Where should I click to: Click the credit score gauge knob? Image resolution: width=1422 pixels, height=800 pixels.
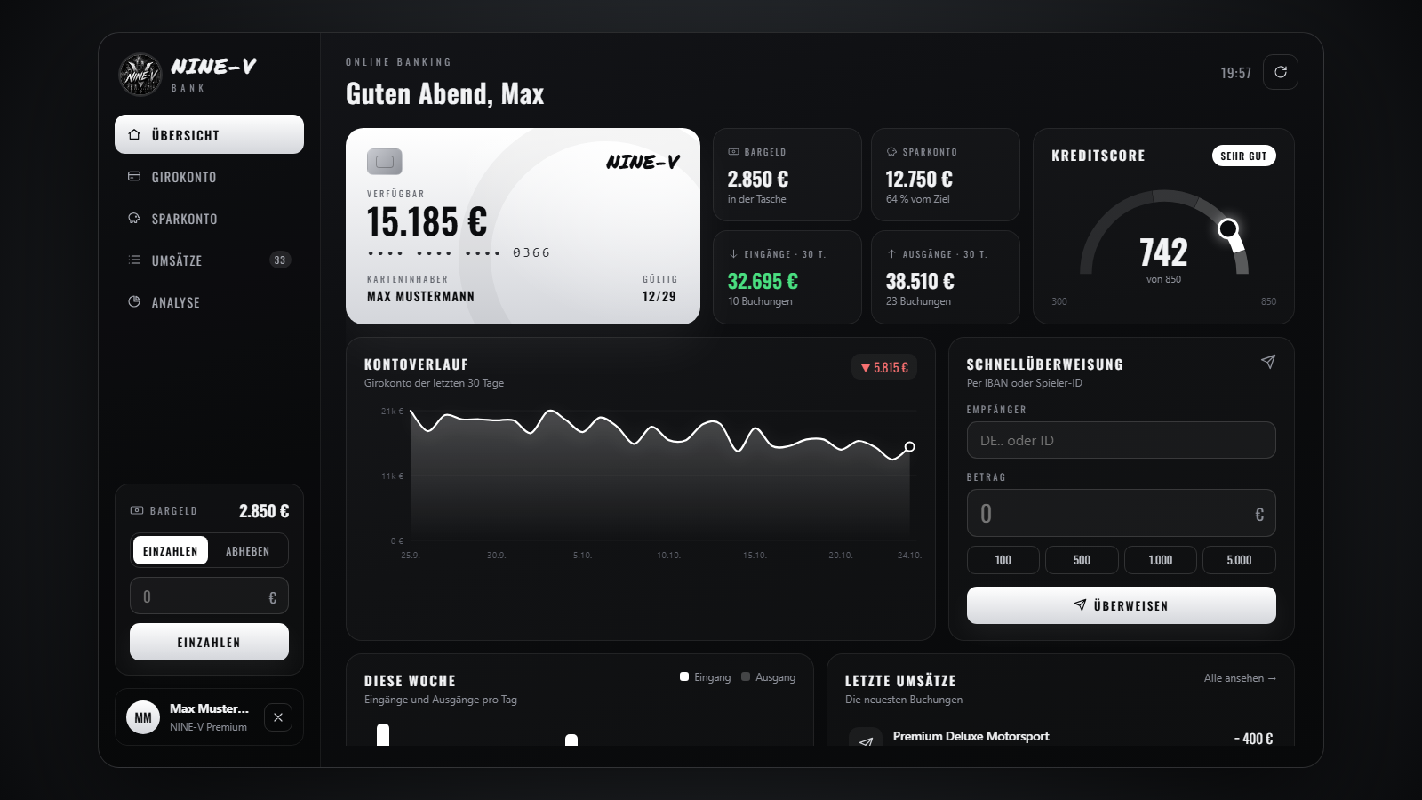pyautogui.click(x=1228, y=229)
